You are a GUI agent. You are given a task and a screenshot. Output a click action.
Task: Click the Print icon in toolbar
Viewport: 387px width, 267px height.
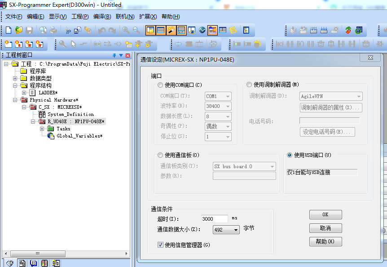tap(53, 30)
